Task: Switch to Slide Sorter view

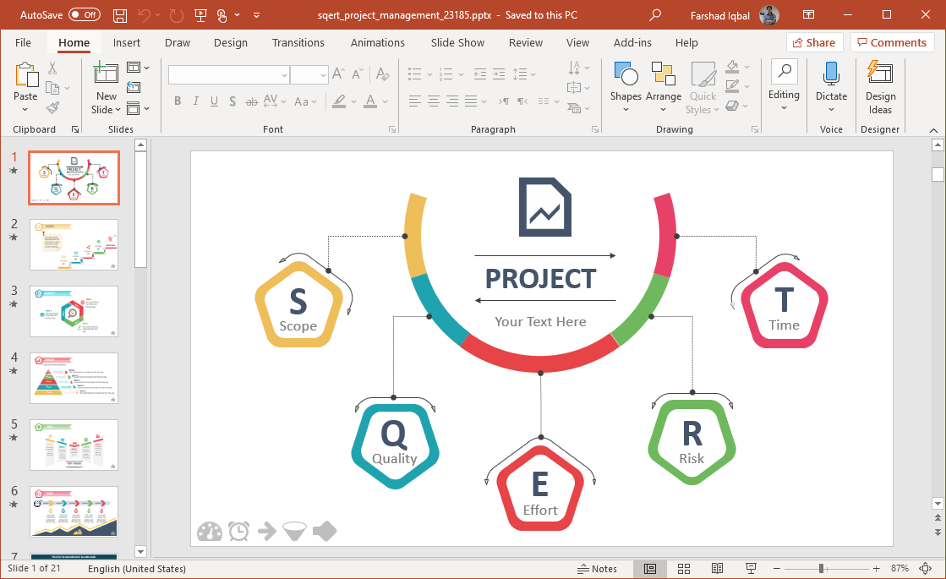Action: click(x=684, y=569)
